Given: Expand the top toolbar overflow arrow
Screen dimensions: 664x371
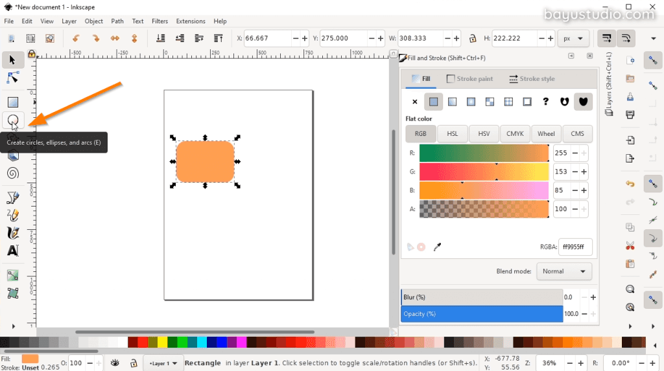Looking at the screenshot, I should (653, 38).
